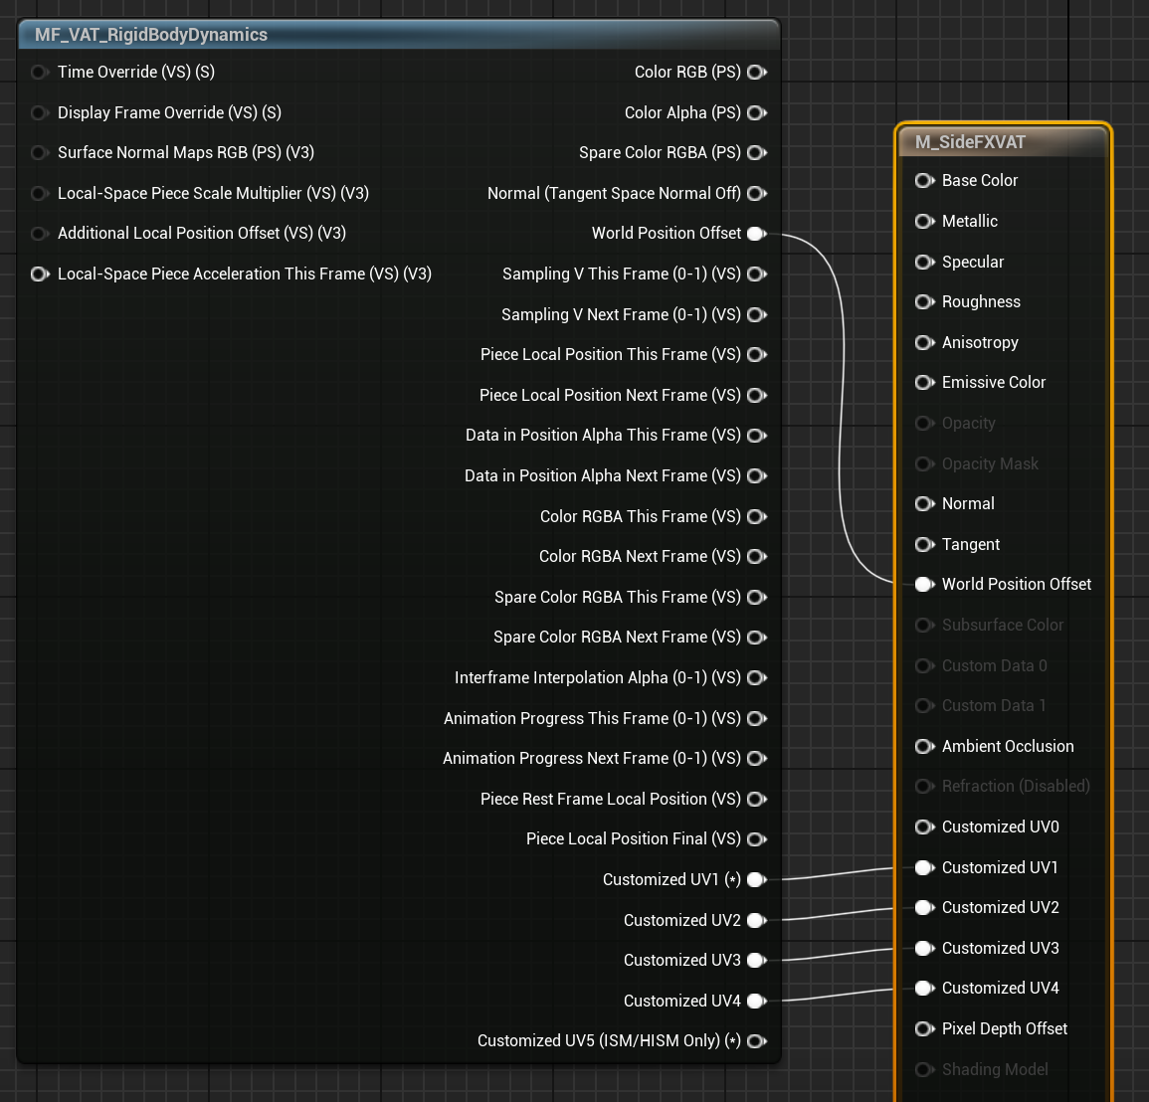This screenshot has width=1149, height=1102.
Task: Select Color RGBA This Frame (VS) pin
Action: tap(757, 516)
